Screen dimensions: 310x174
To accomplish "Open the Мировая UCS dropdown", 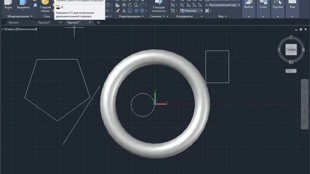I will tap(191, 11).
